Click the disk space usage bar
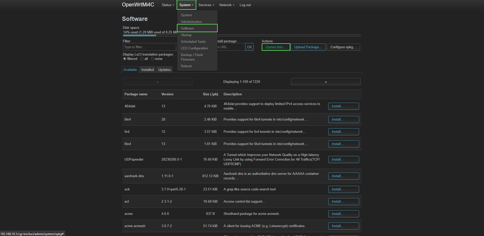 pos(242,35)
